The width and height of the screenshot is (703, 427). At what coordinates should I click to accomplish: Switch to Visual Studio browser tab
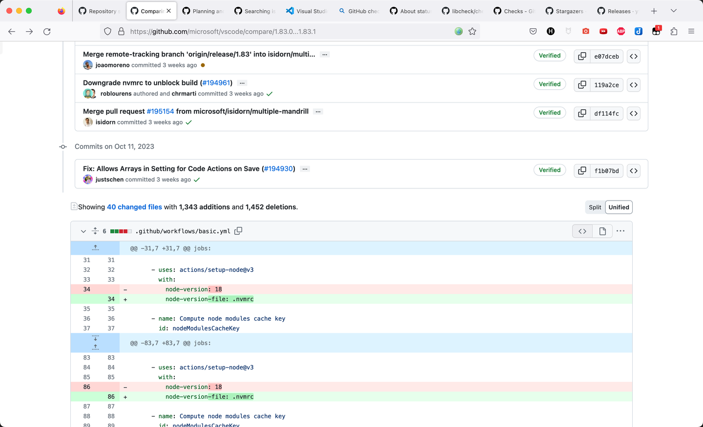307,11
